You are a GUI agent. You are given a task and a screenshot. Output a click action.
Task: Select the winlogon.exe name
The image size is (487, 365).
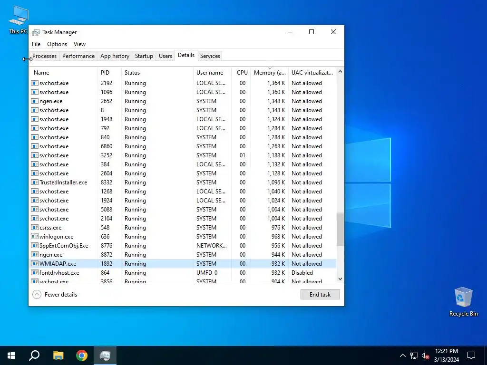[x=57, y=237]
